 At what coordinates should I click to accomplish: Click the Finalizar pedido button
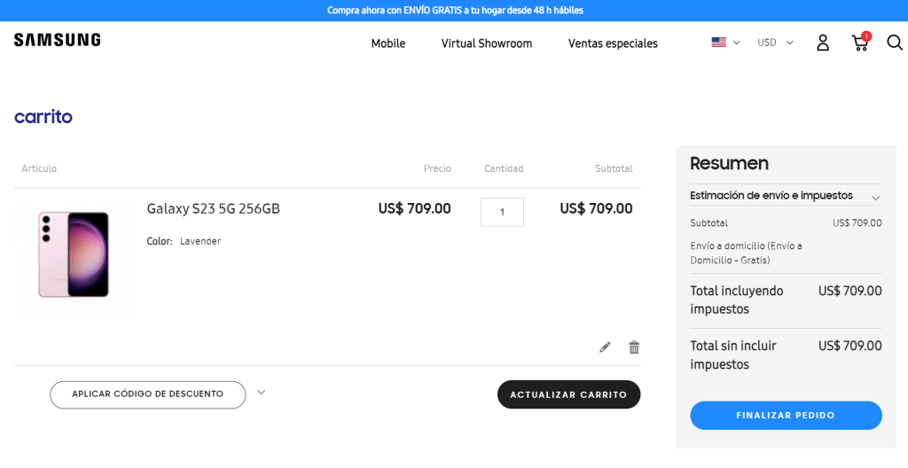(786, 416)
